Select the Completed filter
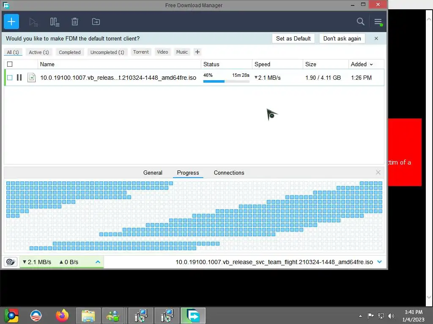The width and height of the screenshot is (433, 324). pos(70,52)
